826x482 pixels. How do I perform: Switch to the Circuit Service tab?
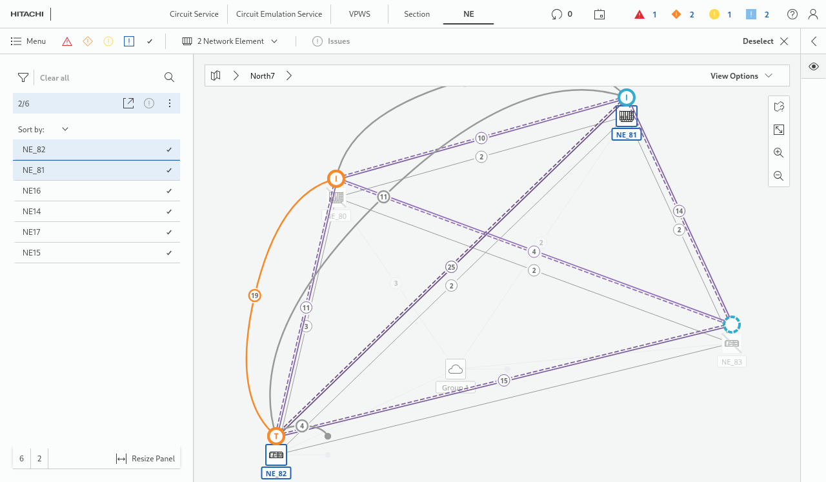tap(194, 14)
